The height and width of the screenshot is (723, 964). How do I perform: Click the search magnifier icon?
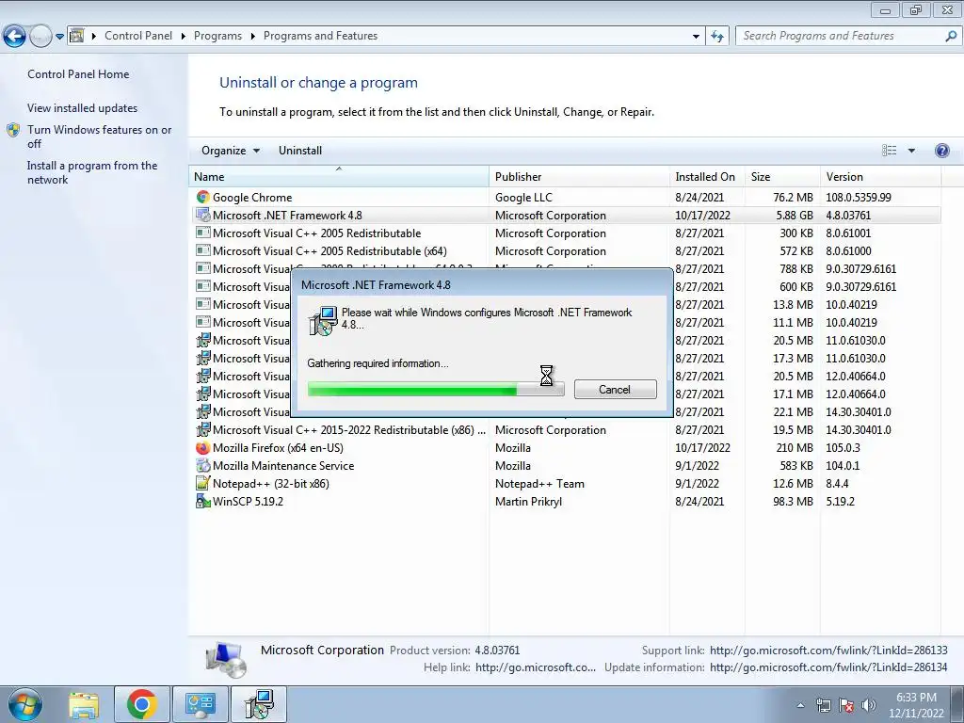coord(951,36)
